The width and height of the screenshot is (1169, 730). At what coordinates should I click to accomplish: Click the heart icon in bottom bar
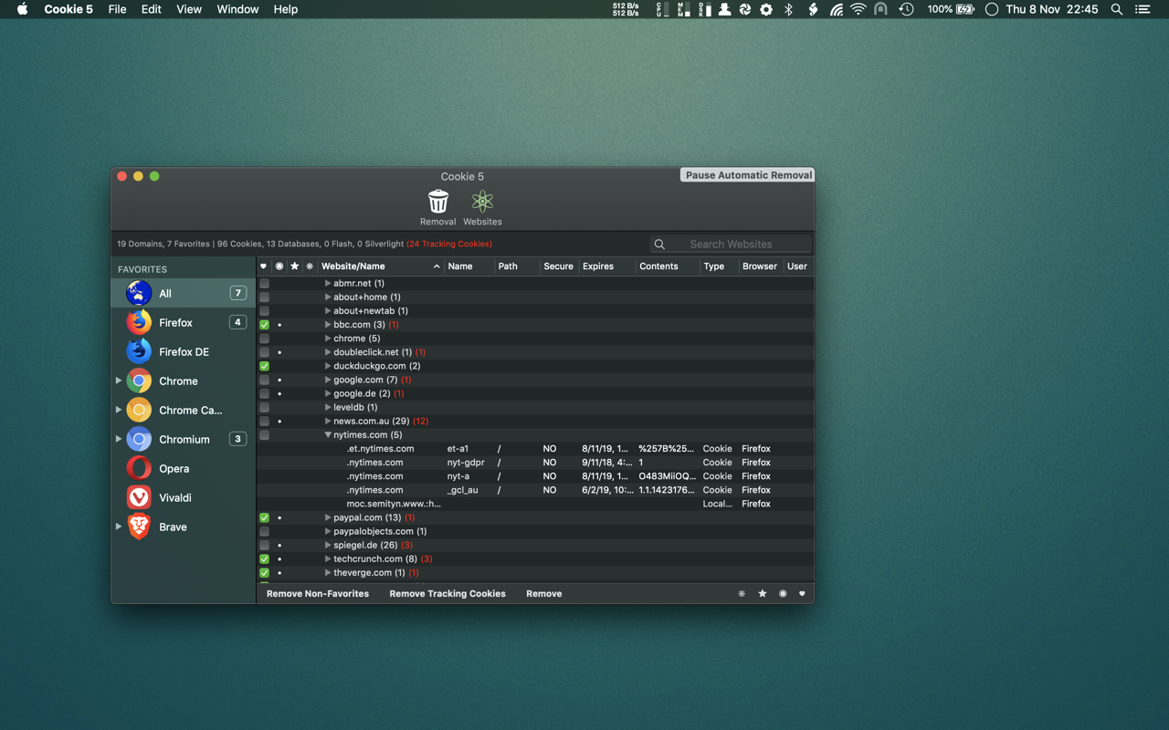[x=802, y=593]
